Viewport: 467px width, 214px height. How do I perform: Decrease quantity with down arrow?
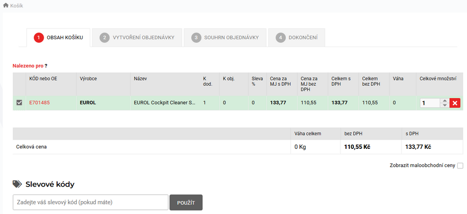tap(444, 105)
